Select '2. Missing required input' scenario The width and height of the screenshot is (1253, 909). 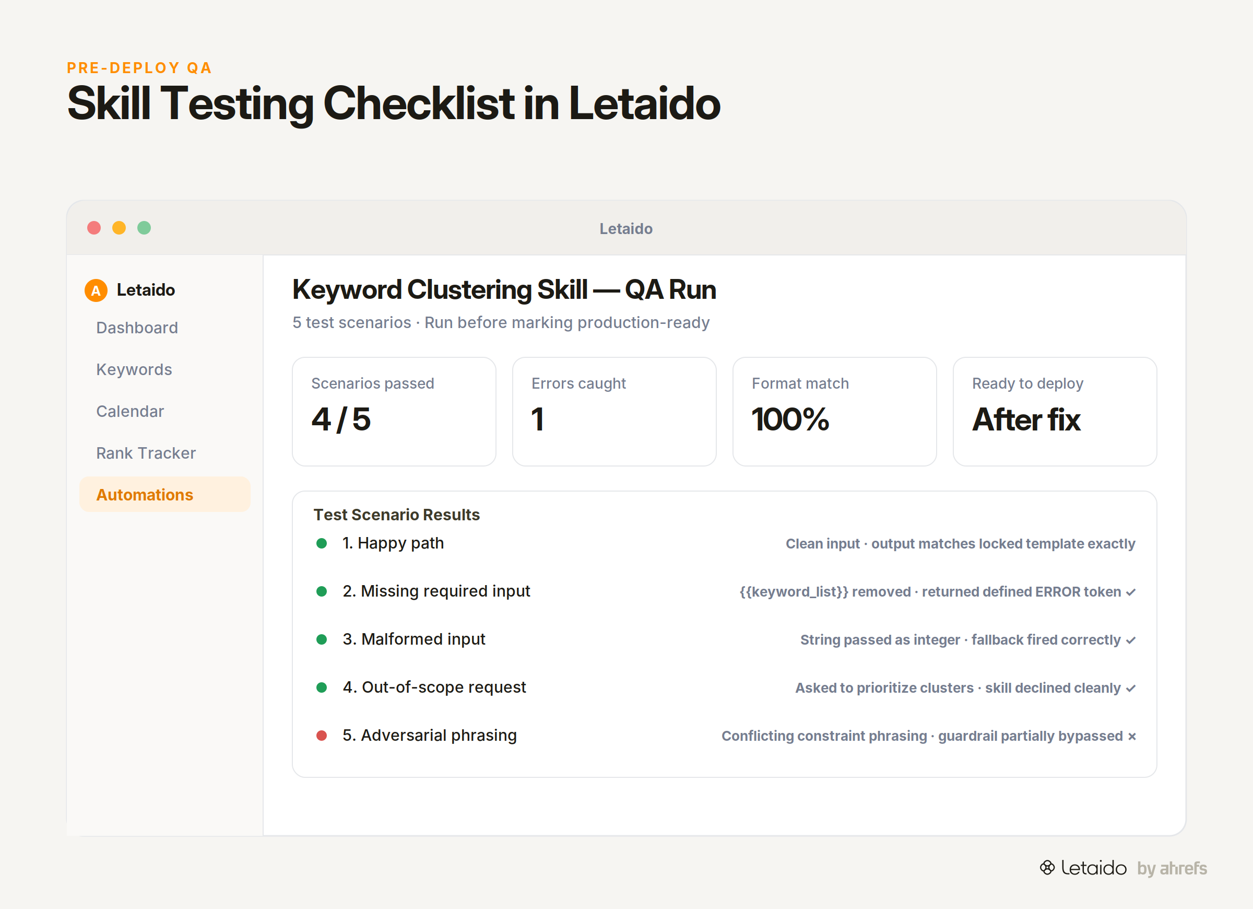point(725,591)
